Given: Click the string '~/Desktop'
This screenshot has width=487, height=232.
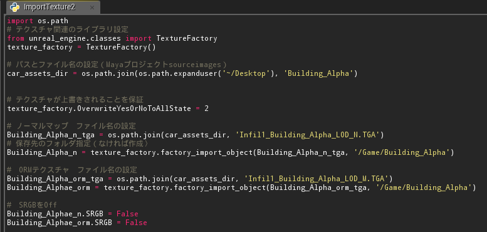Looking at the screenshot, I should click(246, 73).
